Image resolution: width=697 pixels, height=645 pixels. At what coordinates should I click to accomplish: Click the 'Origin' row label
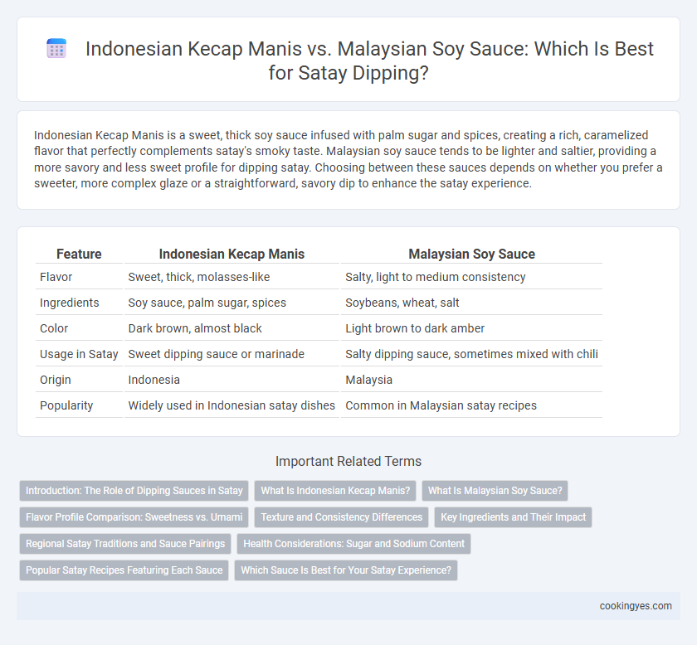pos(56,381)
